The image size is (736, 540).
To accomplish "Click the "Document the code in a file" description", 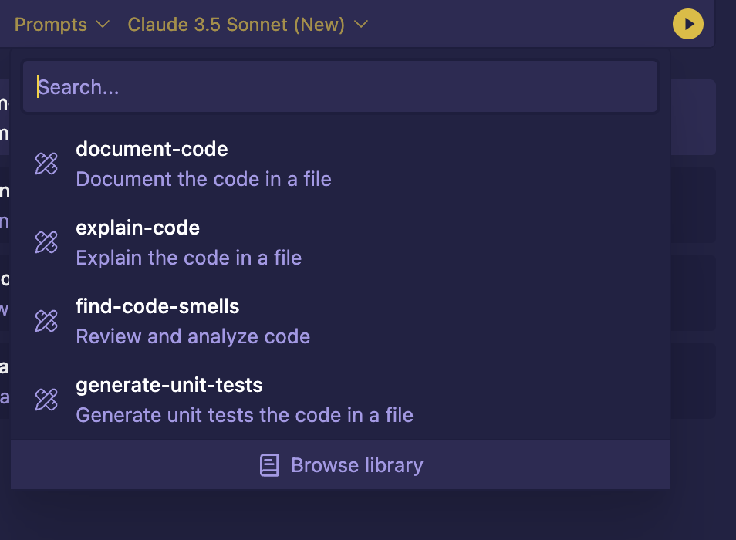I will click(204, 179).
